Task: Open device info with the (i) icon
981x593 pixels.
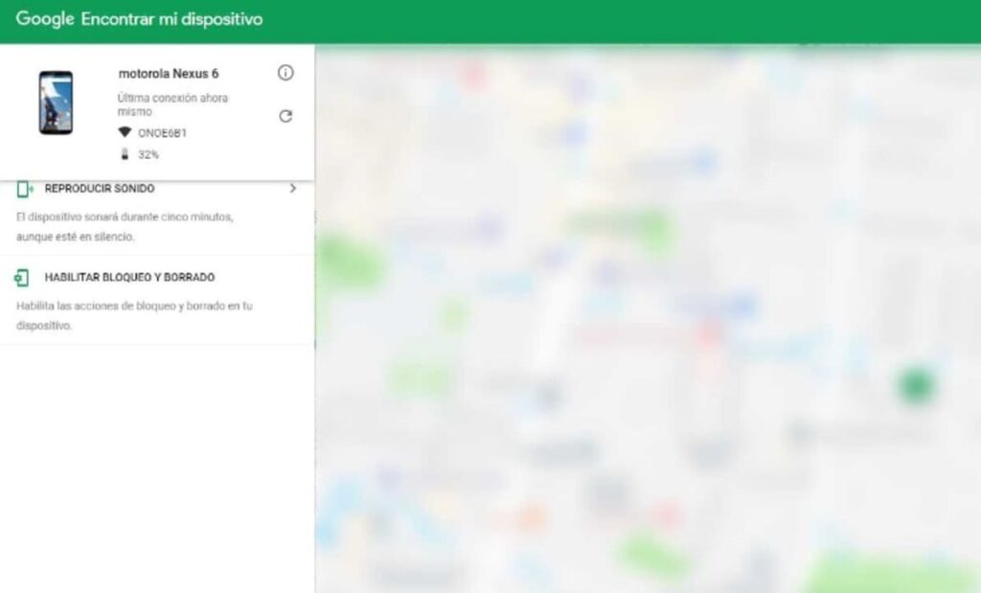Action: tap(285, 74)
